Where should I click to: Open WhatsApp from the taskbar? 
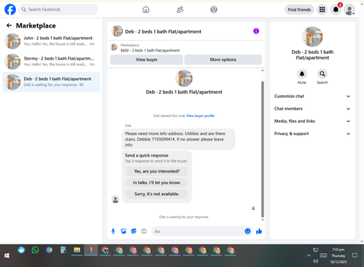coord(35,250)
